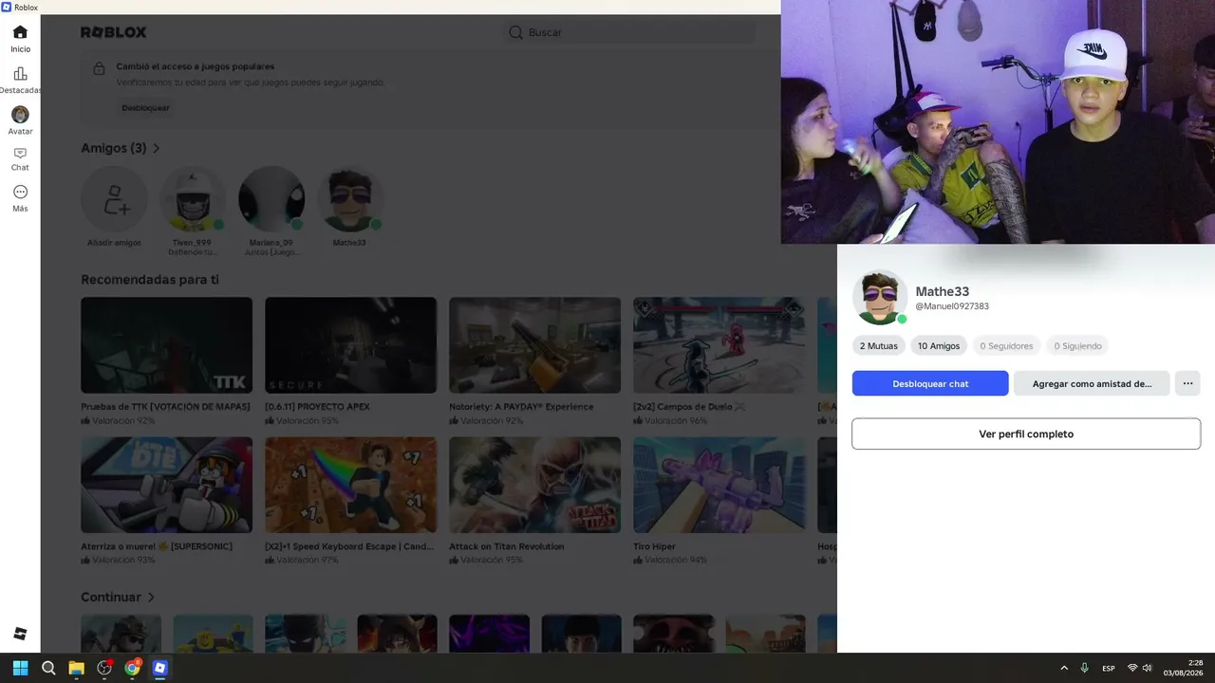The height and width of the screenshot is (683, 1215).
Task: Click the lock icon in access notice
Action: (x=99, y=69)
